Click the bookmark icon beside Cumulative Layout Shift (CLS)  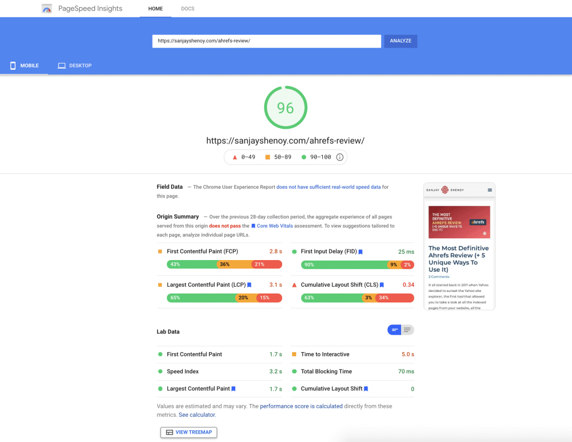382,285
